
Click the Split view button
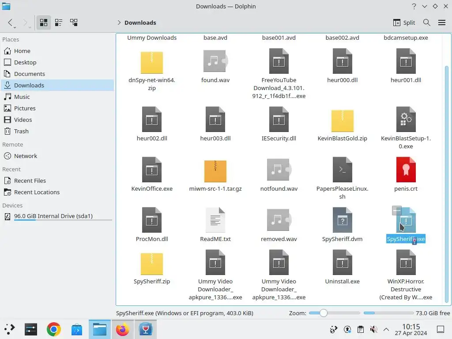click(404, 23)
